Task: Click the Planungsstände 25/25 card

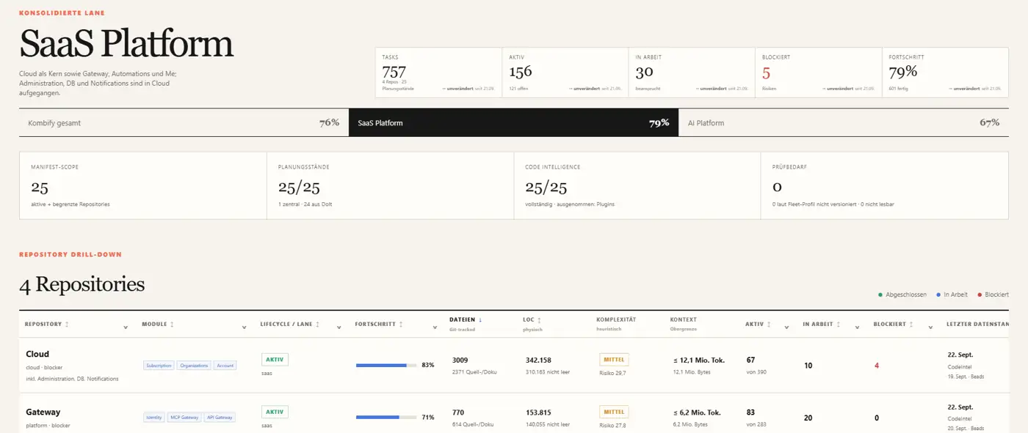Action: pos(390,185)
